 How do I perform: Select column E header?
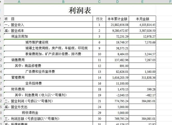(142, 2)
